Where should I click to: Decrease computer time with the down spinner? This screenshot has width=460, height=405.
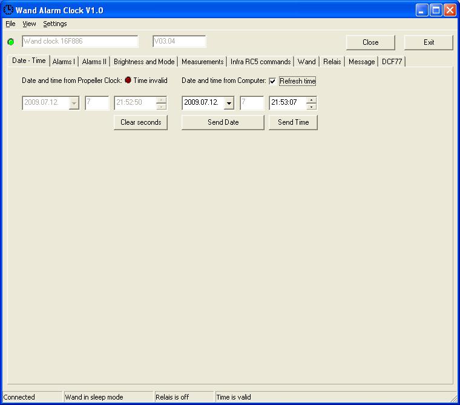click(x=311, y=107)
